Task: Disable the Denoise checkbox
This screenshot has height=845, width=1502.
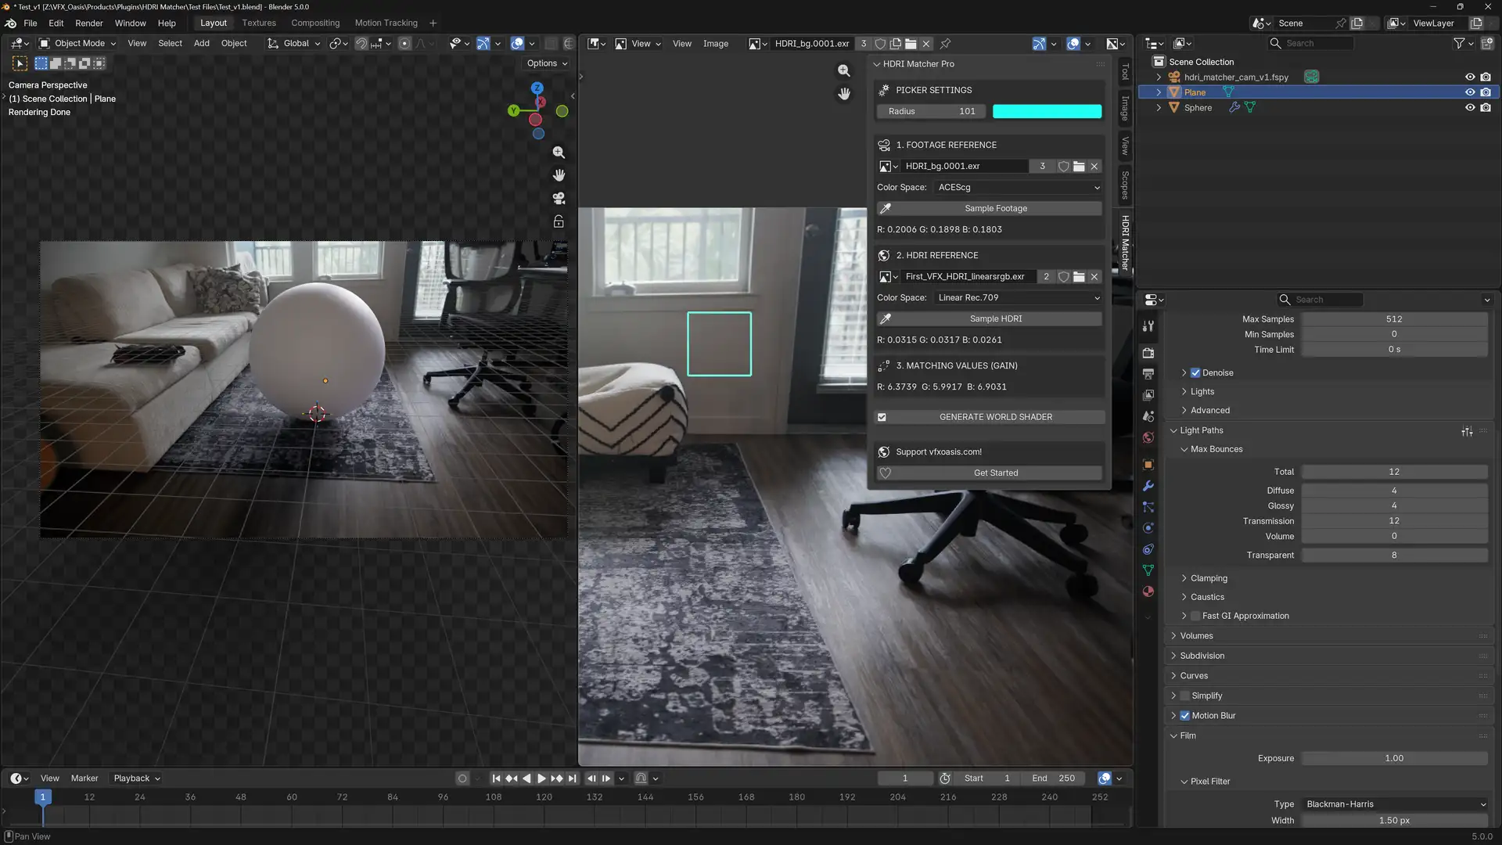Action: point(1195,373)
